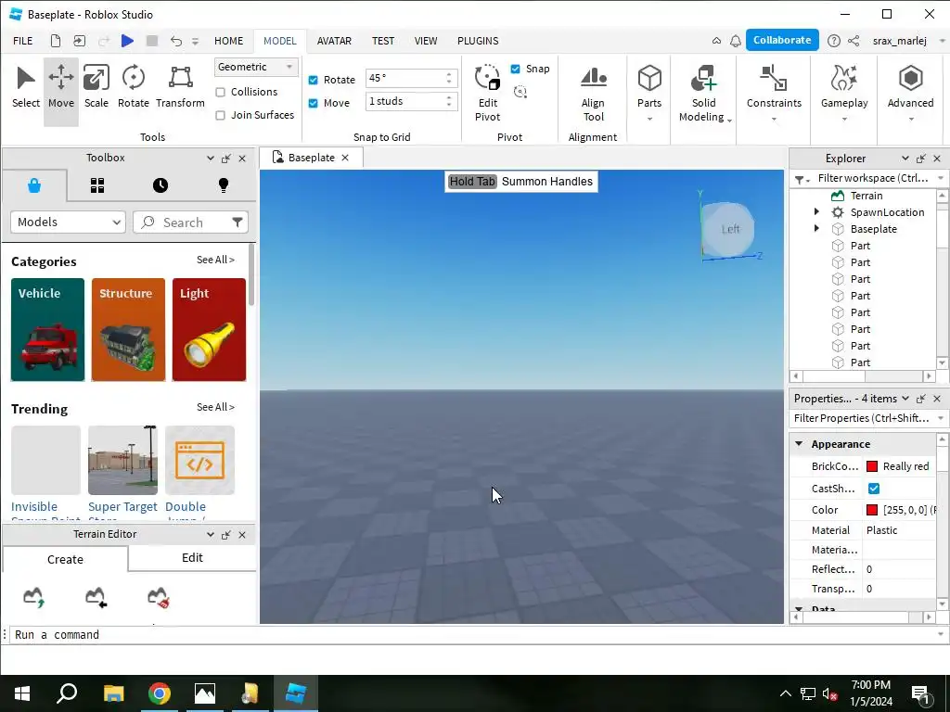Toggle the Move snap checkbox

coord(314,103)
